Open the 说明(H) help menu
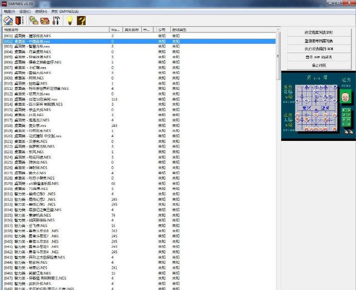 click(x=41, y=11)
